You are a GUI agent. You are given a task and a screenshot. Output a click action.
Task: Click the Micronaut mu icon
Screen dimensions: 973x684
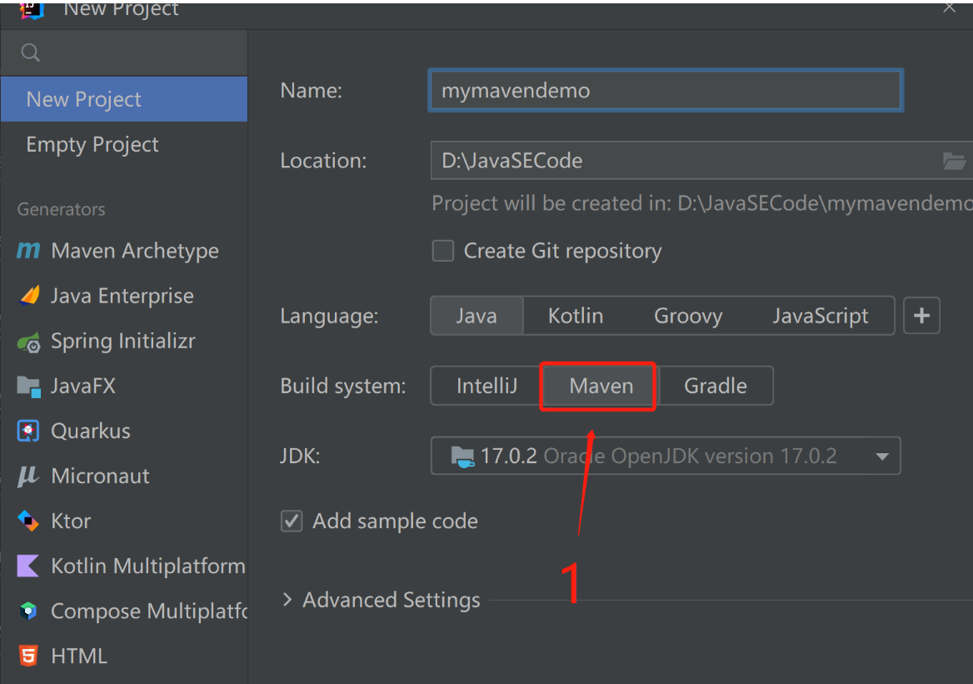28,477
